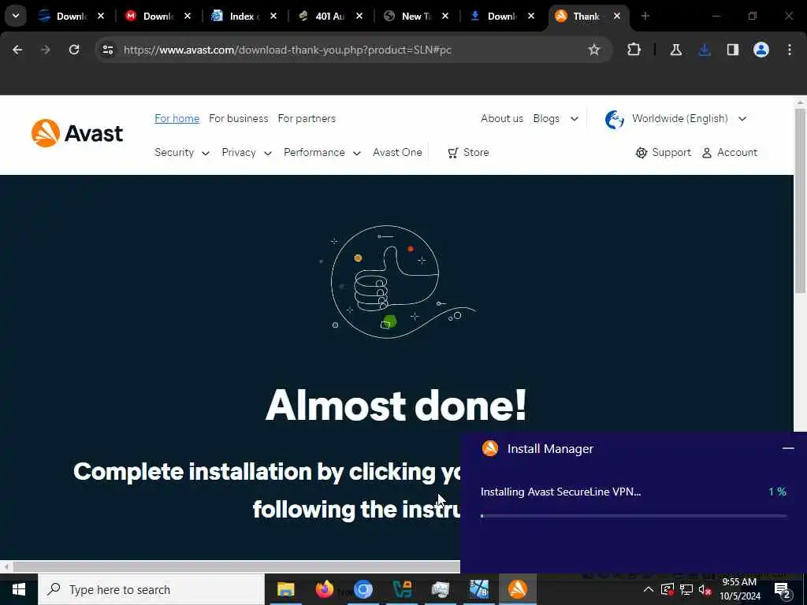Open the browser extensions puzzle icon
This screenshot has width=807, height=605.
[634, 50]
